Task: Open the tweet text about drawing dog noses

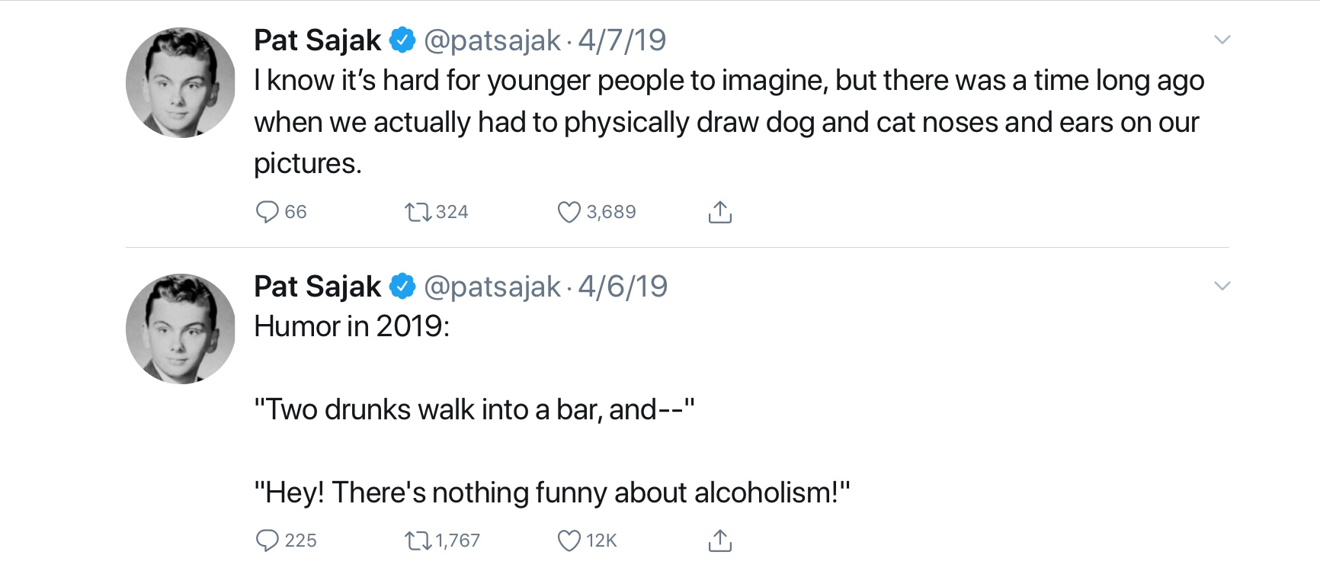Action: [x=728, y=122]
